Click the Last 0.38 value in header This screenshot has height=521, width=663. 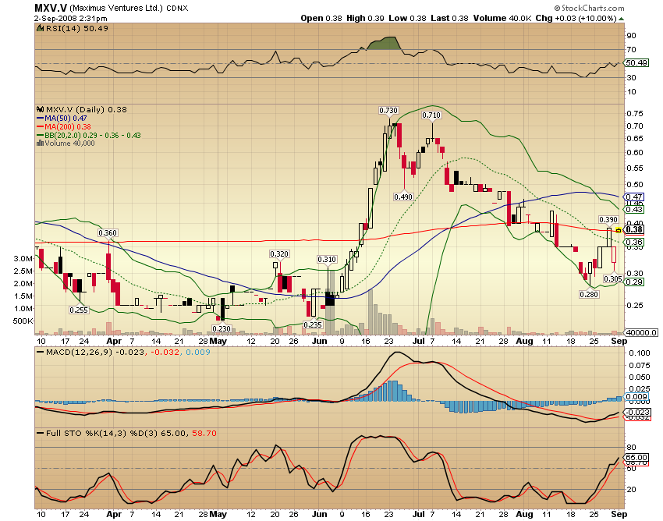(449, 18)
